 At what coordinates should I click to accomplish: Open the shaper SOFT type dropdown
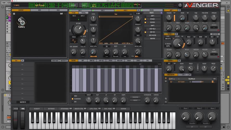[169, 63]
